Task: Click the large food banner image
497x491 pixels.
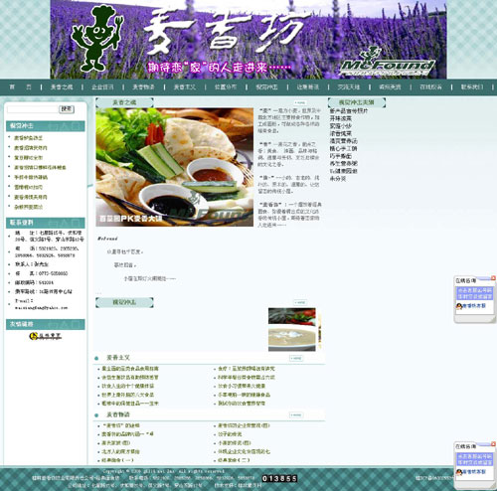Action: click(175, 167)
